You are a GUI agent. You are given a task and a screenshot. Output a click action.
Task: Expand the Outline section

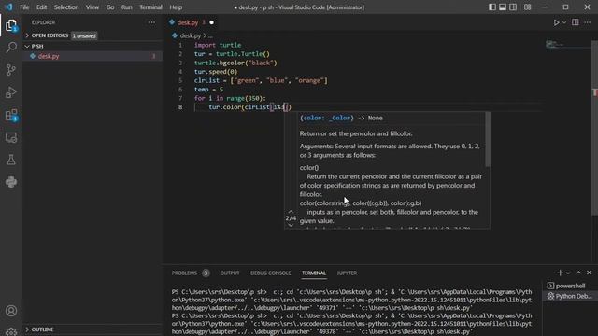coord(93,329)
